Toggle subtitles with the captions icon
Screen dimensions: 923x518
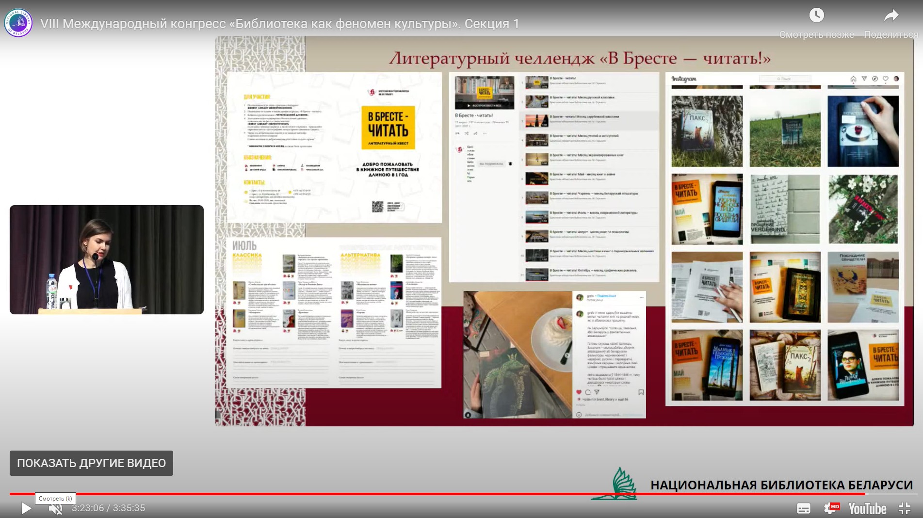(803, 508)
